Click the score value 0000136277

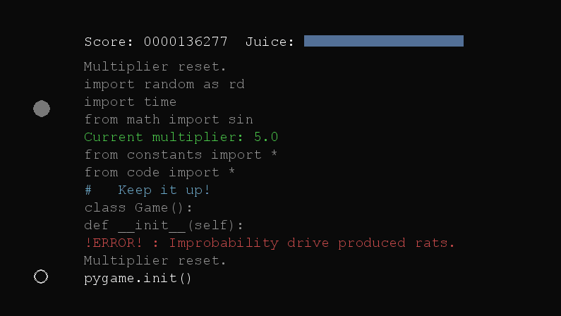186,42
